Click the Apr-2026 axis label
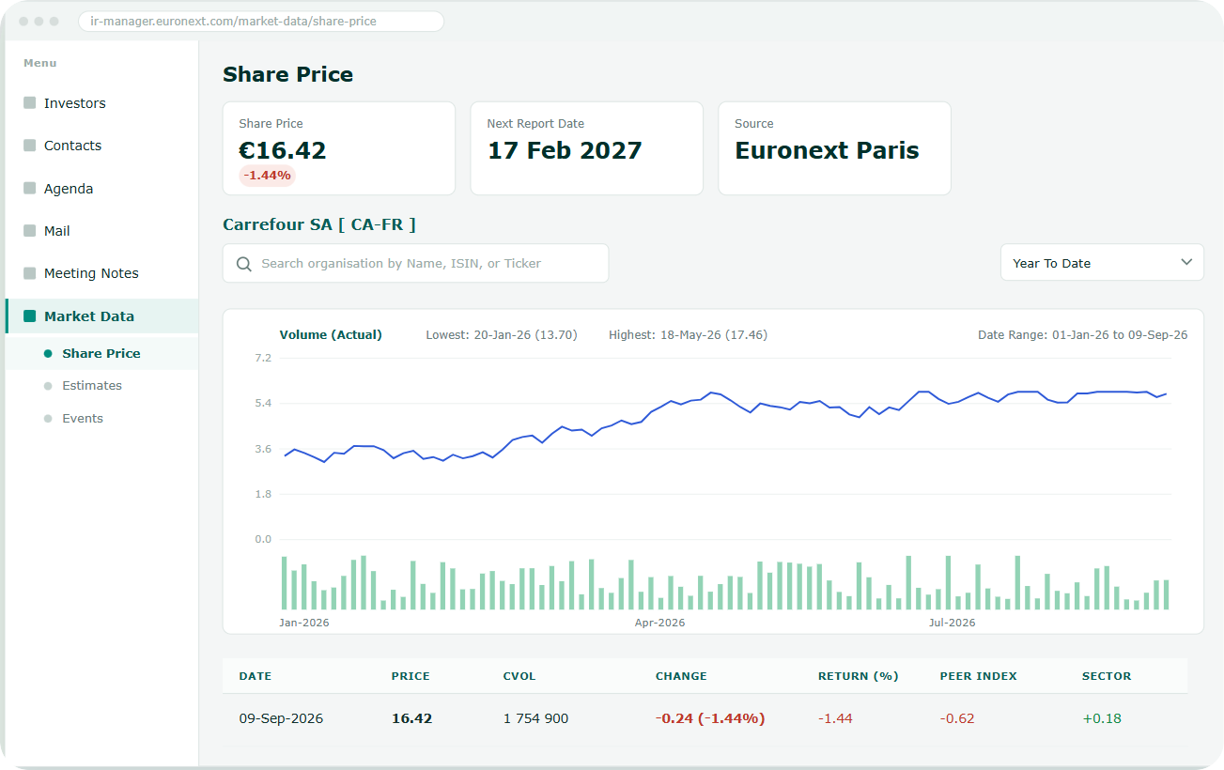 [659, 623]
